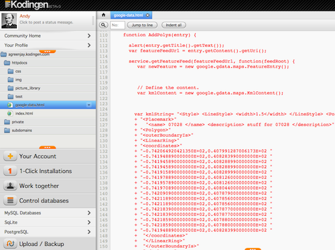Expand the SqLite chevron arrow
The width and height of the screenshot is (335, 250).
pyautogui.click(x=89, y=223)
